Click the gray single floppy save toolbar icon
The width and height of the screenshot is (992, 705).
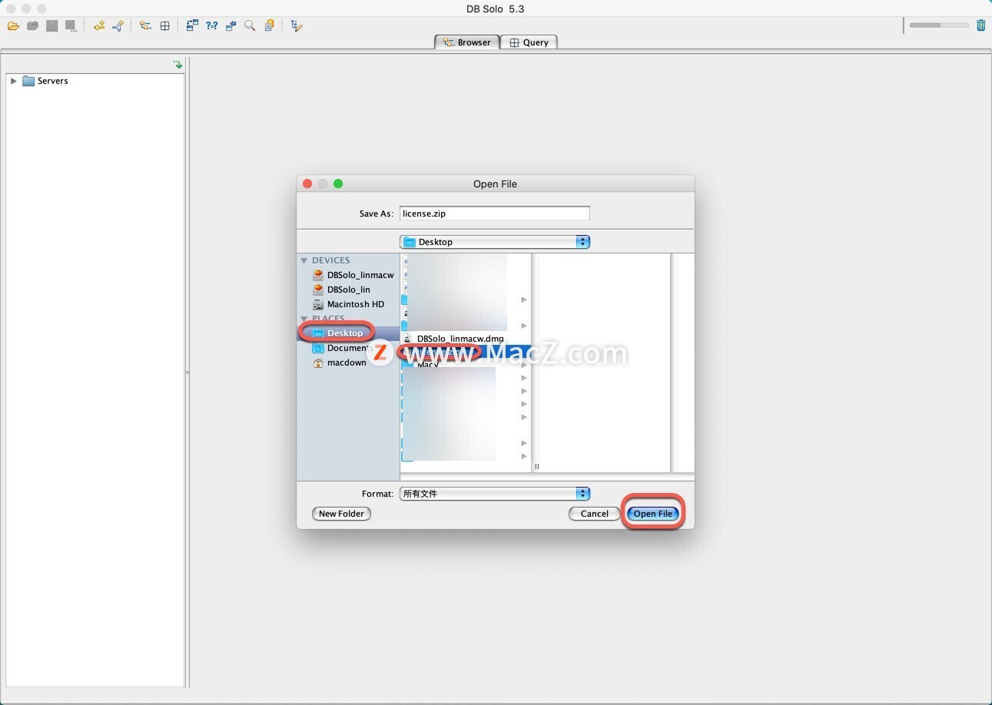[51, 26]
